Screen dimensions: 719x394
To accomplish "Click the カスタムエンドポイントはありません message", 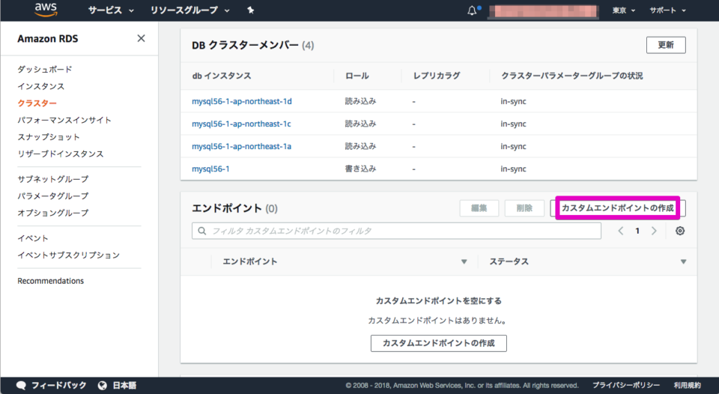I will pos(438,321).
